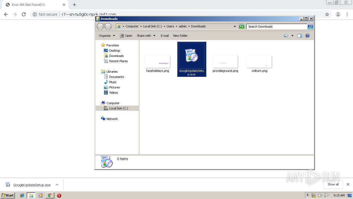Click Local Disk (C:) in breadcrumb
This screenshot has width=353, height=199.
(x=153, y=27)
